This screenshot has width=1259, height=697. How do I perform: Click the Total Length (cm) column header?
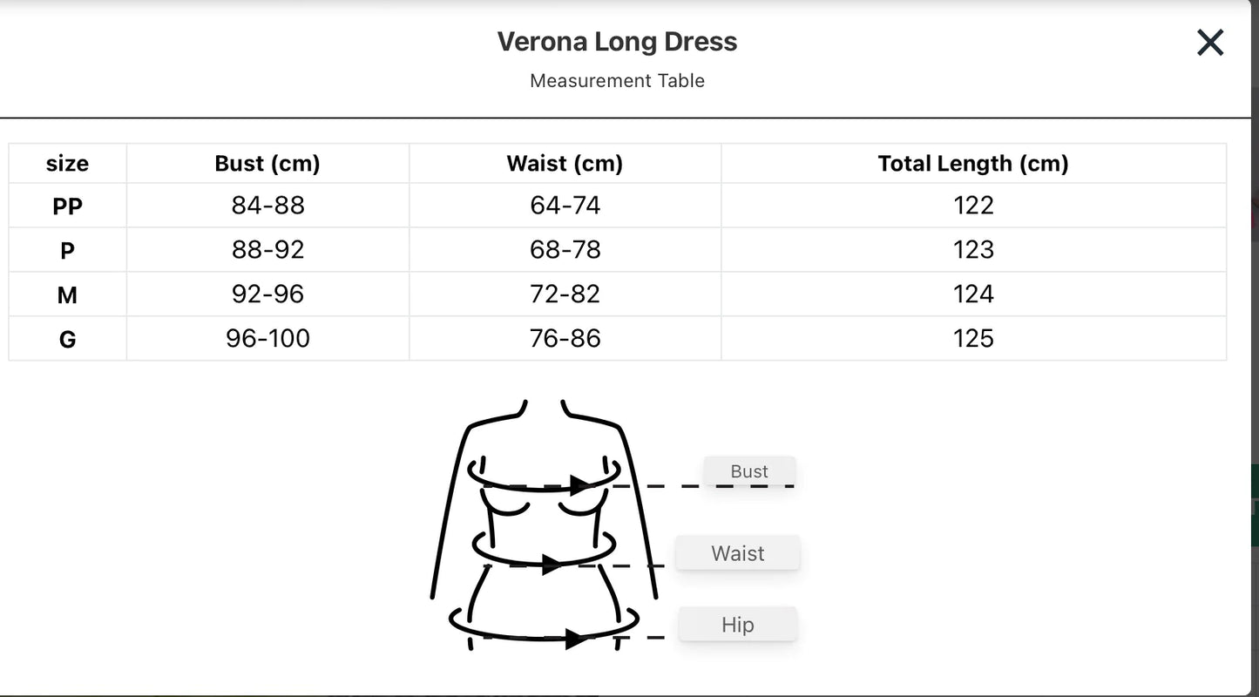pyautogui.click(x=973, y=163)
